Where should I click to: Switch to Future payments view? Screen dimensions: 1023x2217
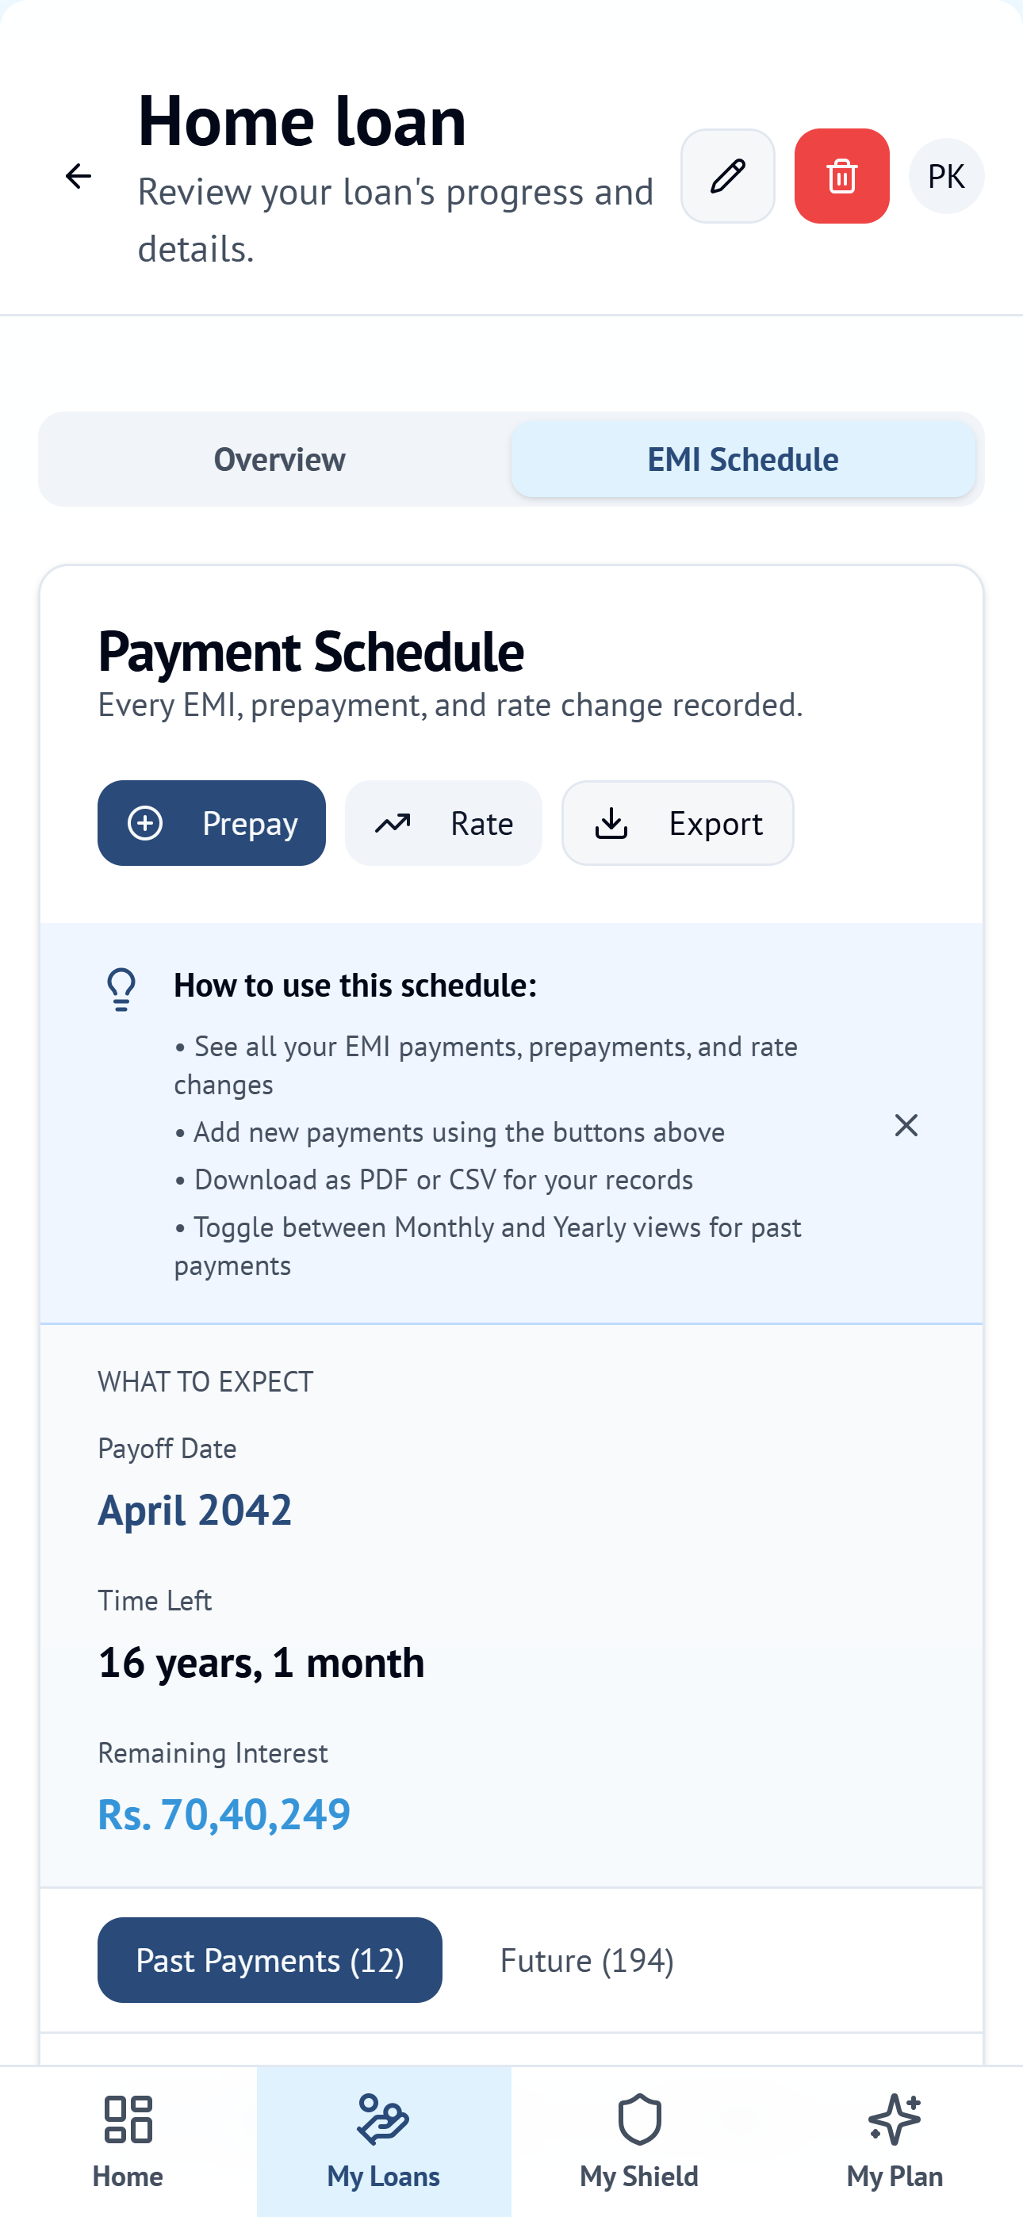586,1959
